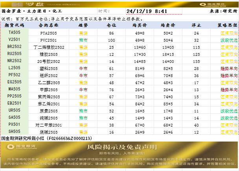The height and width of the screenshot is (171, 239).
Task: Select the PX501 code cell
Action: tap(14, 124)
